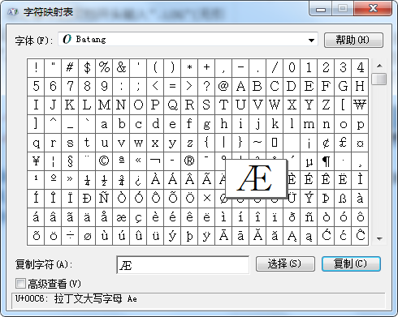Screen dimensions: 398x317
Task: Select the not sign ¬ character
Action: coord(155,161)
